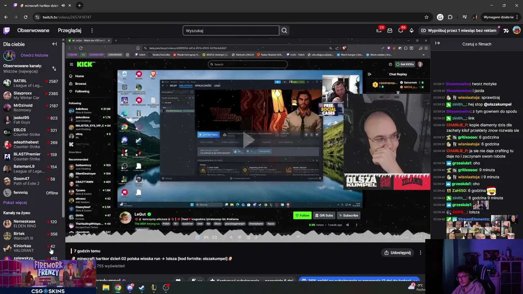Viewport: 523px width, 294px height.
Task: Click Wypróbuj przez 1 miesiąc bez reklam
Action: point(459,30)
